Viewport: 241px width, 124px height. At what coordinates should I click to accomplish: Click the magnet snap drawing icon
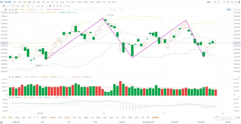(x=50, y=6)
